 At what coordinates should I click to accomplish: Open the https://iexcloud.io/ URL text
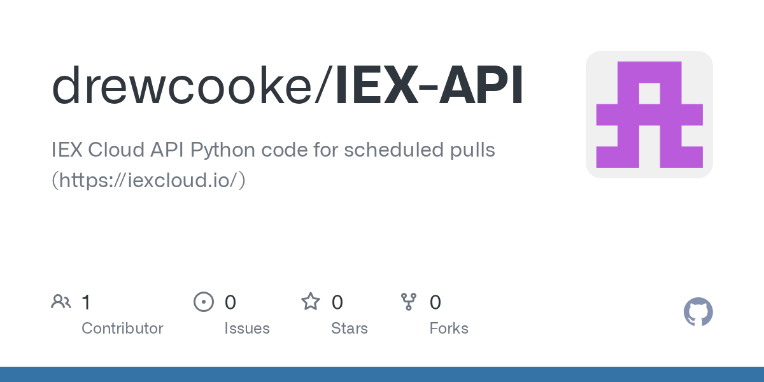148,181
